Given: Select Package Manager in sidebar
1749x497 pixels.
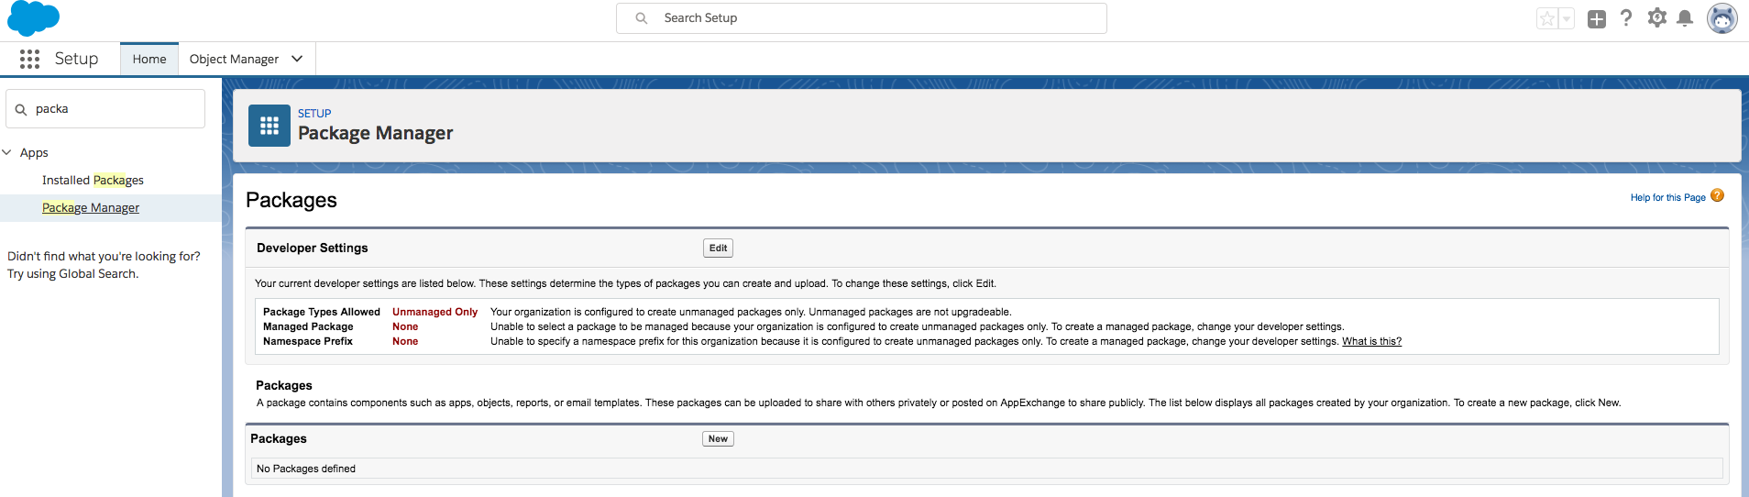Looking at the screenshot, I should click(x=91, y=208).
